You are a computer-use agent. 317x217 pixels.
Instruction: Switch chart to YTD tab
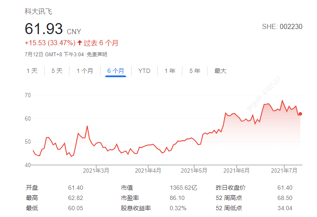144,71
